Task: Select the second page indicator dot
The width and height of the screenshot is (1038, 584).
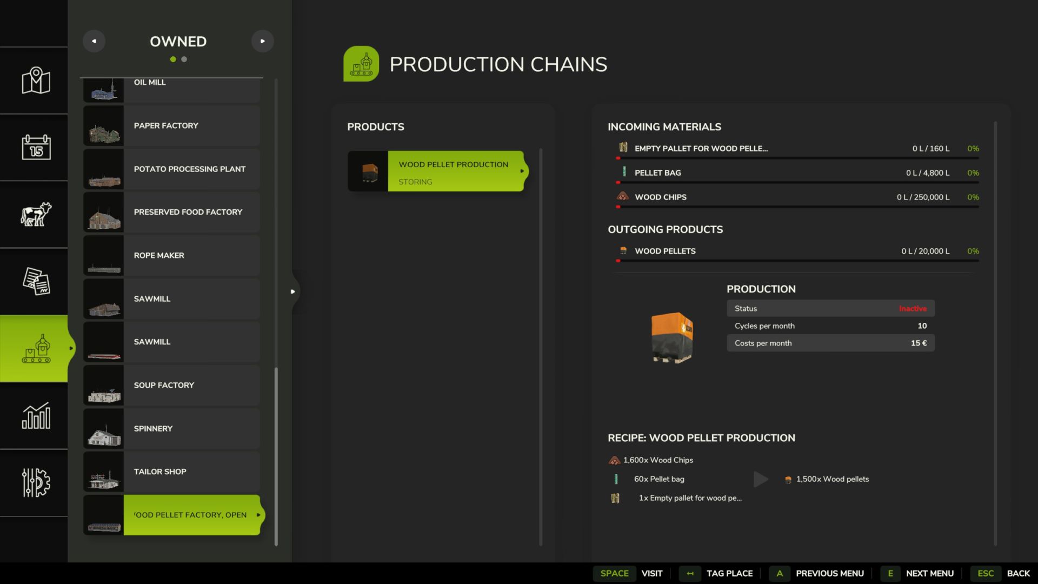Action: coord(184,59)
